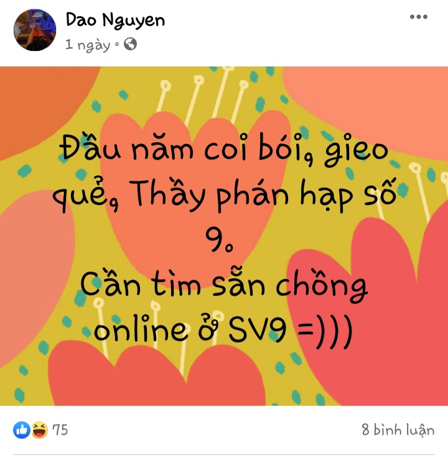This screenshot has width=448, height=456.
Task: Open the Dao Nguyen profile name link
Action: pyautogui.click(x=115, y=21)
